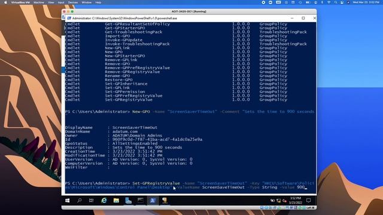Click the GPO Id GUID value
383x215 pixels.
point(157,139)
